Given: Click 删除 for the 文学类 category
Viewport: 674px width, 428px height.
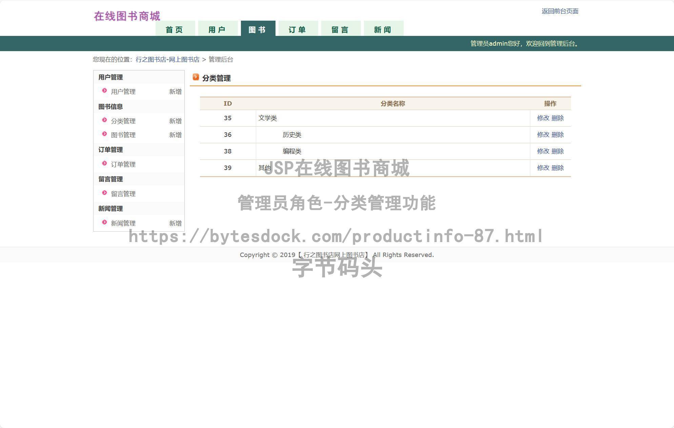Looking at the screenshot, I should point(557,118).
